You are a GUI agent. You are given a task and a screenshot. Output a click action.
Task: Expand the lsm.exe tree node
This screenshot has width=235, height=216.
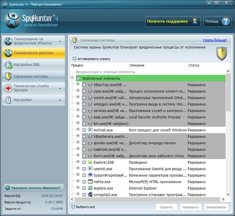pyautogui.click(x=78, y=123)
